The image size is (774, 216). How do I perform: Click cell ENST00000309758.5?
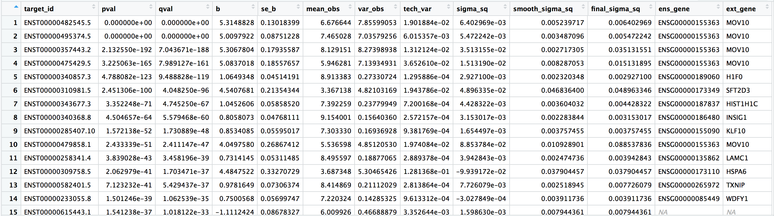(57, 171)
